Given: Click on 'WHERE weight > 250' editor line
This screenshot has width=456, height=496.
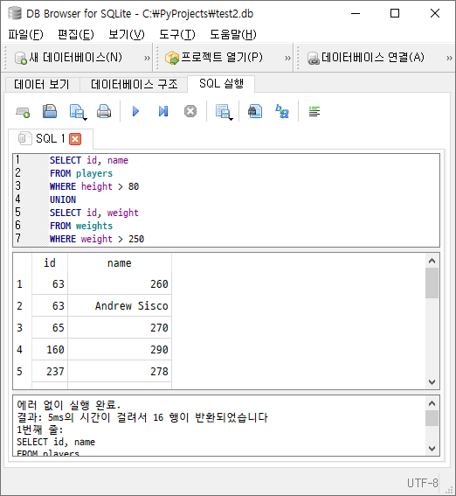Looking at the screenshot, I should click(x=97, y=239).
